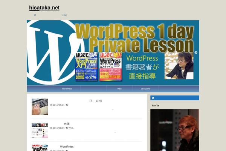
Task: Open the LINE link in top navigation
Action: click(x=64, y=15)
